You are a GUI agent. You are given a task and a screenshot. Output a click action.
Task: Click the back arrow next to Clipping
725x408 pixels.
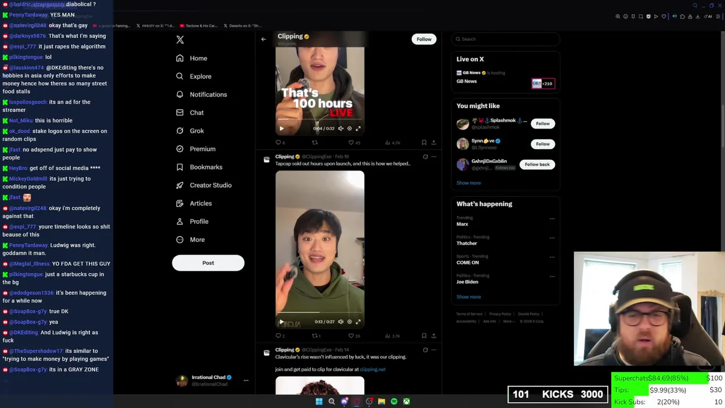coord(263,39)
